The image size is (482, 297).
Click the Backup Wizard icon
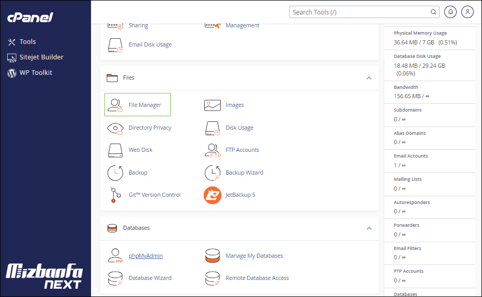click(213, 173)
